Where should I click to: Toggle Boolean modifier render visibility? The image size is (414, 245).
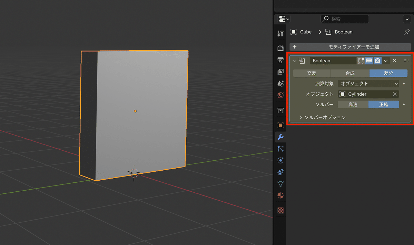[377, 61]
